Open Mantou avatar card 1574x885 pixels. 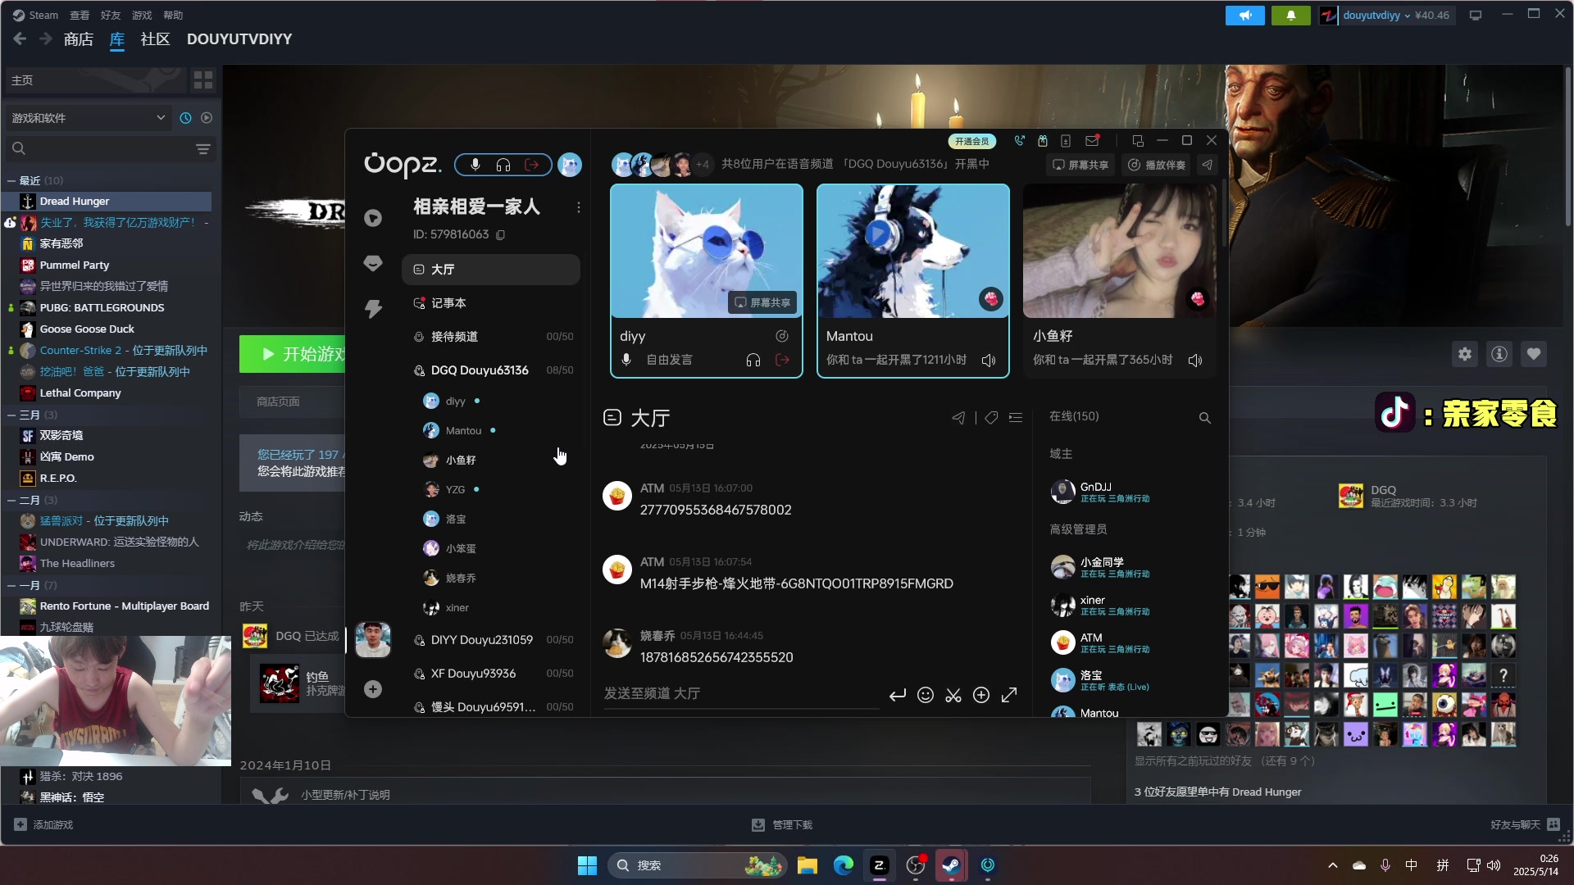[x=912, y=251]
